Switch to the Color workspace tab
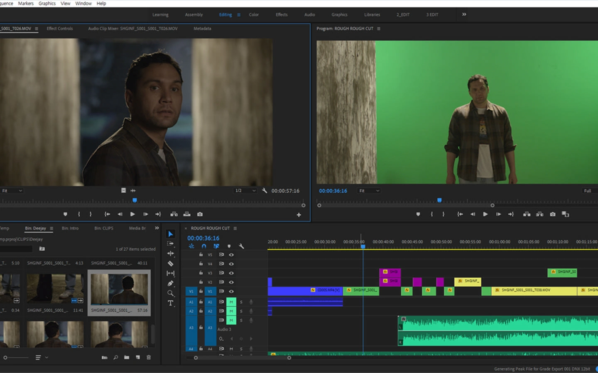The height and width of the screenshot is (373, 598). (x=254, y=15)
